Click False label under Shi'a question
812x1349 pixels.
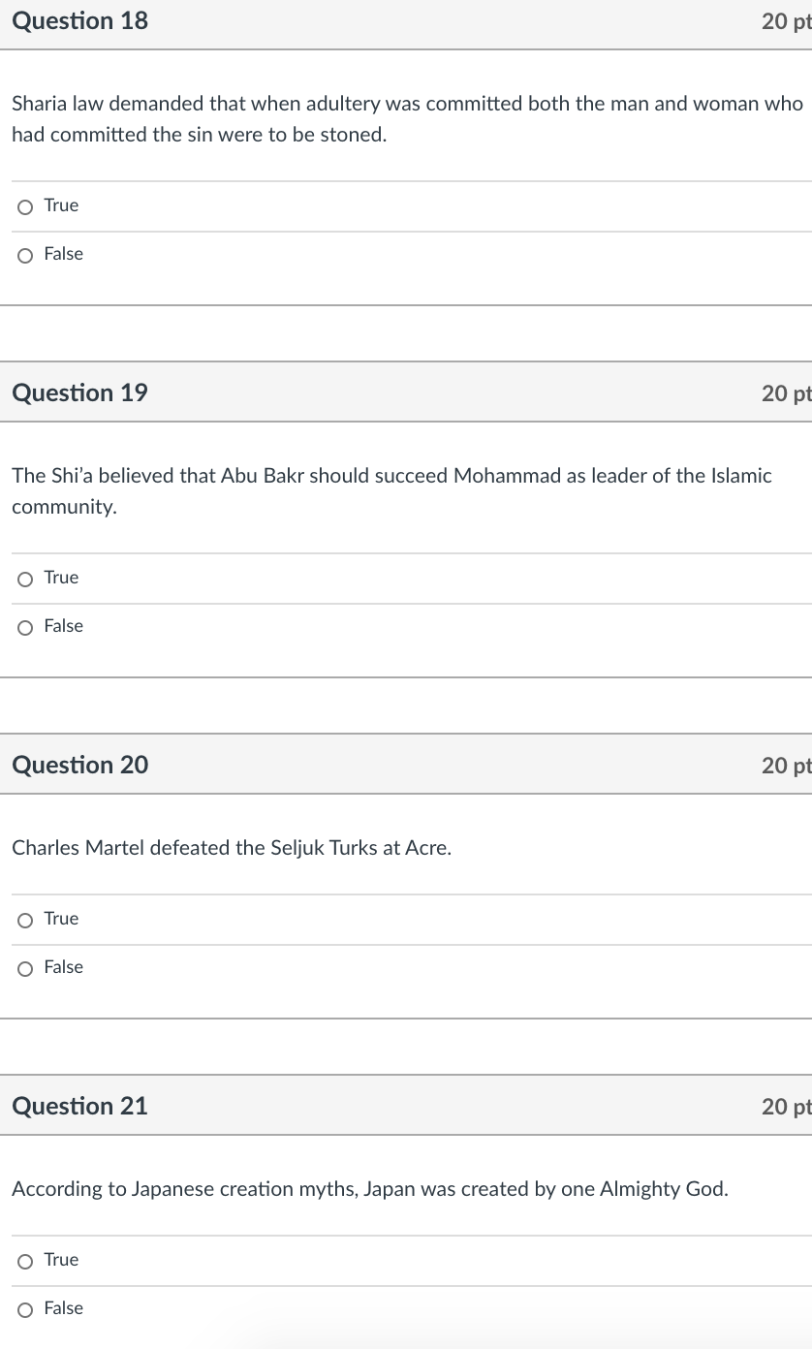64,626
